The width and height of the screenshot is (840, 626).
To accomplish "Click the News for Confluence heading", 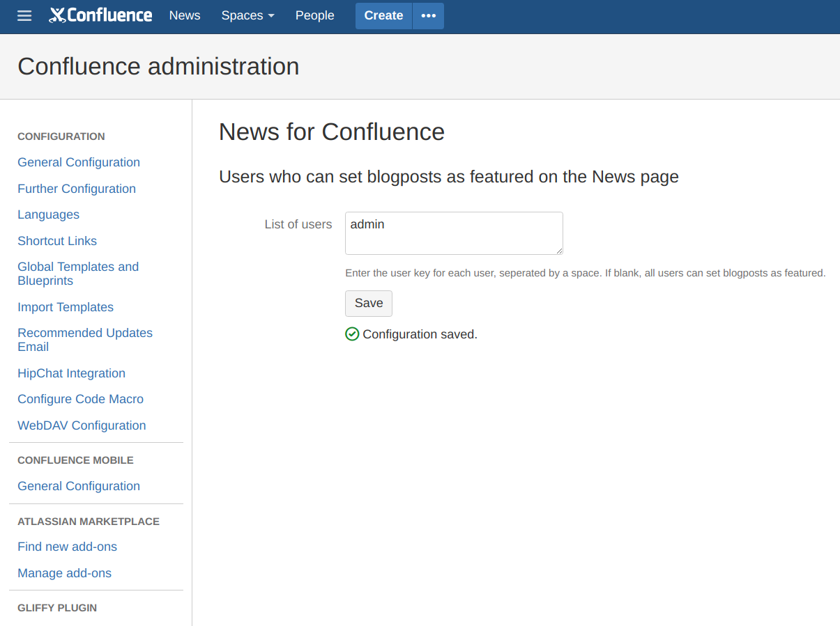I will (332, 132).
